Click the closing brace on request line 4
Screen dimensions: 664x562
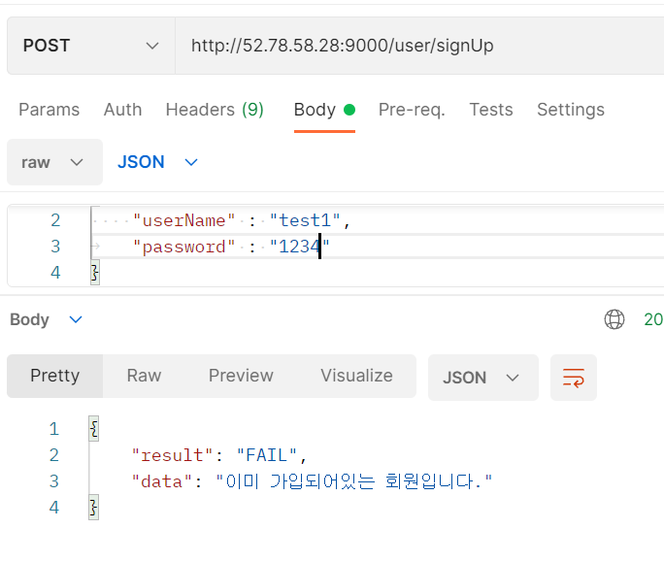coord(95,273)
